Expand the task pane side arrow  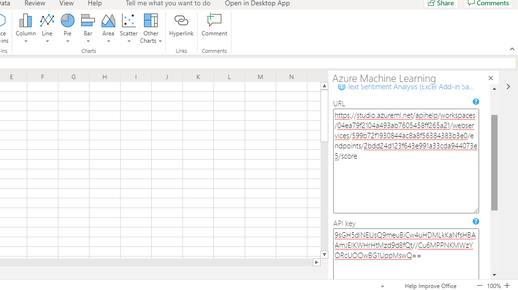tap(508, 87)
